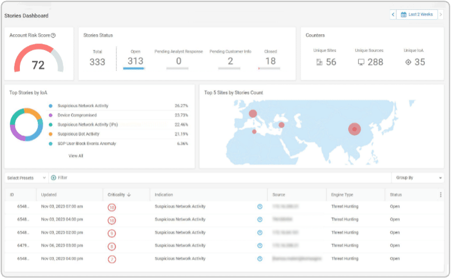452x279 pixels.
Task: Click the Unique IoA target icon
Action: click(408, 62)
